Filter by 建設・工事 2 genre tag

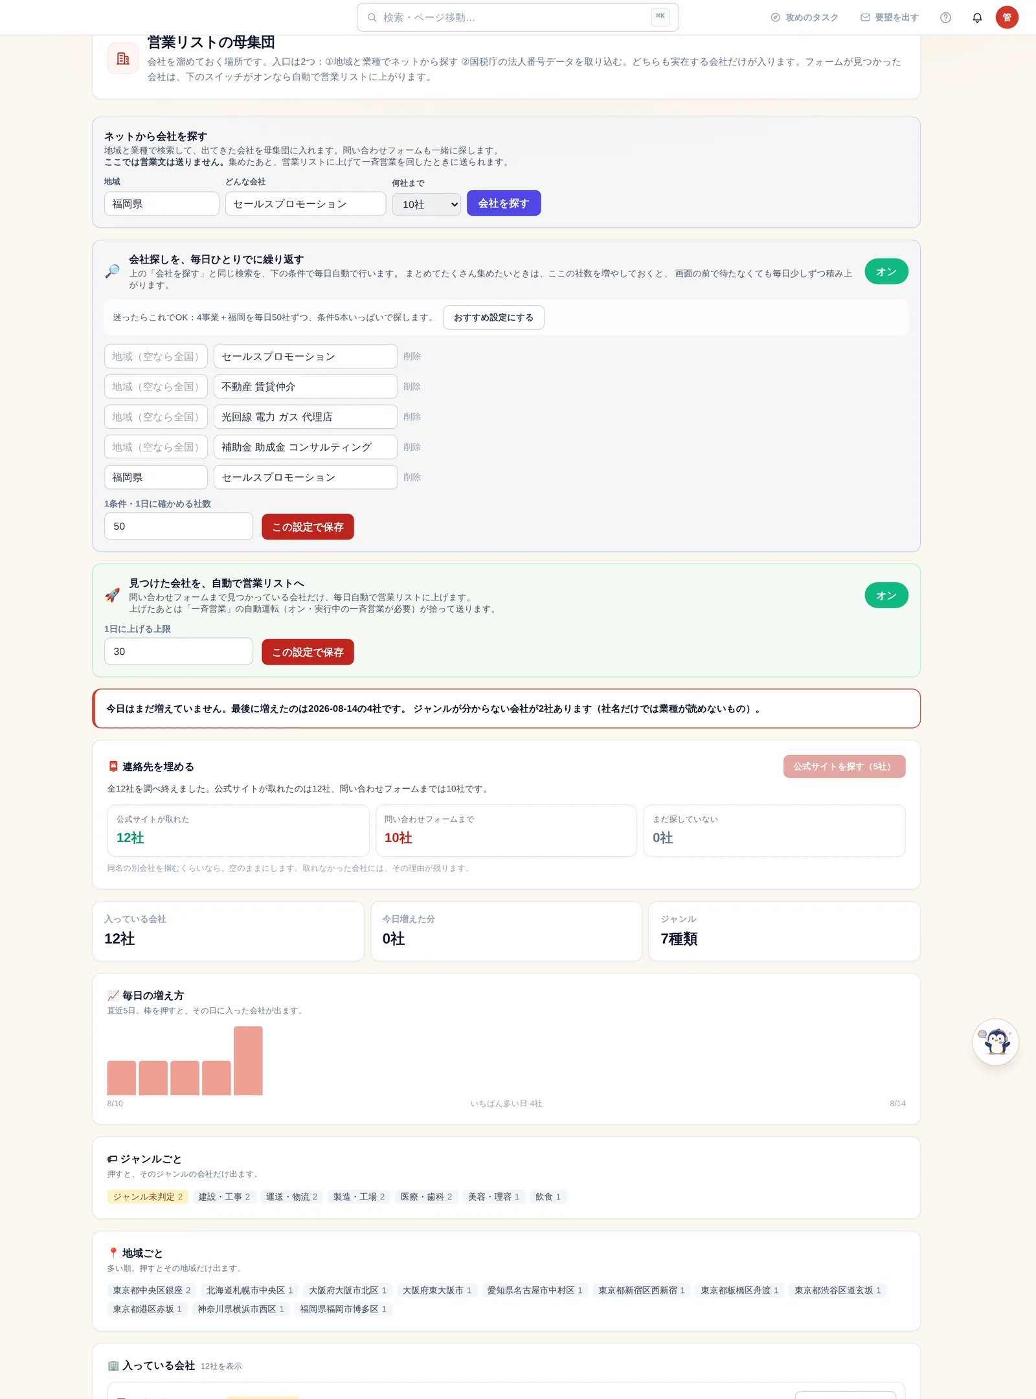click(x=224, y=1196)
